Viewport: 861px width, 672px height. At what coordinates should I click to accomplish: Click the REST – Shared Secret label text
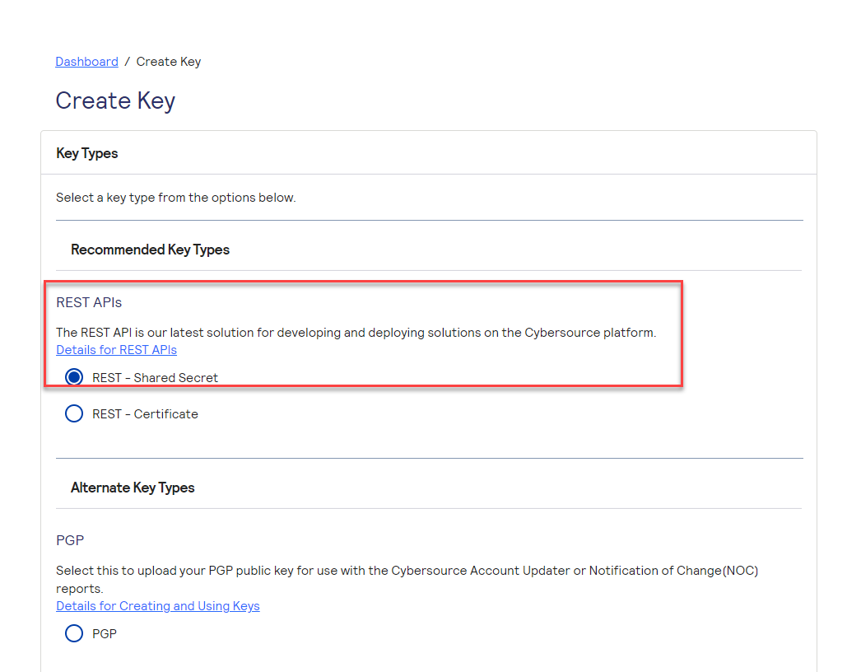point(156,377)
